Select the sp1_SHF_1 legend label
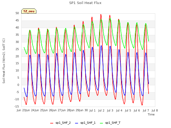 coord(88,123)
